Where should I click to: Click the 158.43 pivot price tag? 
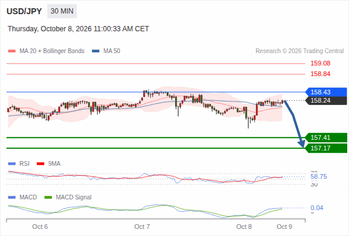click(326, 92)
